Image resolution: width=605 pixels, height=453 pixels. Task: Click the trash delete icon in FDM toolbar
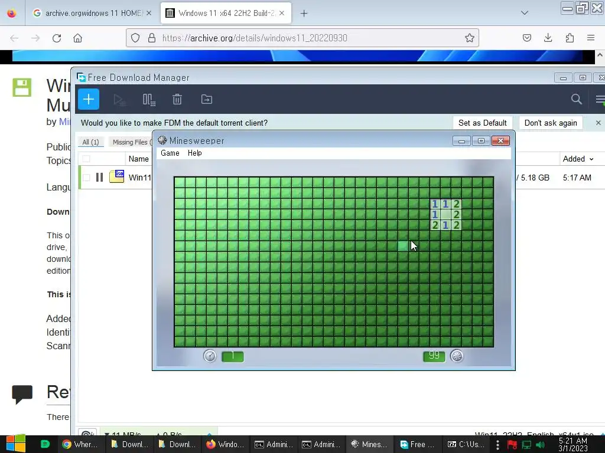(x=177, y=99)
